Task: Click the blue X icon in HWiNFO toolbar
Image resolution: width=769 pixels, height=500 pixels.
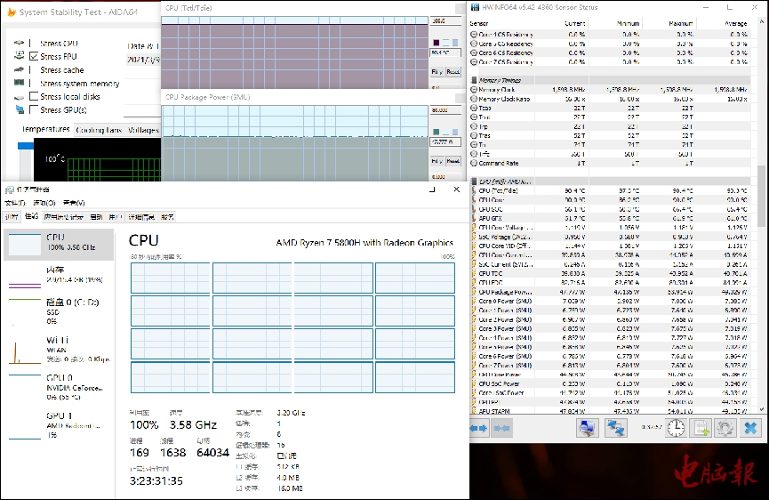Action: [749, 429]
